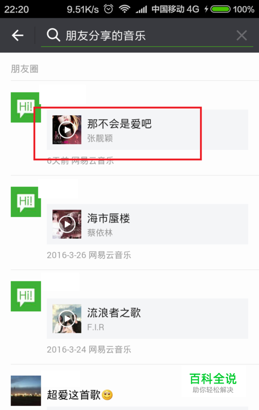Tap the night landscape avatar photo

click(25, 391)
